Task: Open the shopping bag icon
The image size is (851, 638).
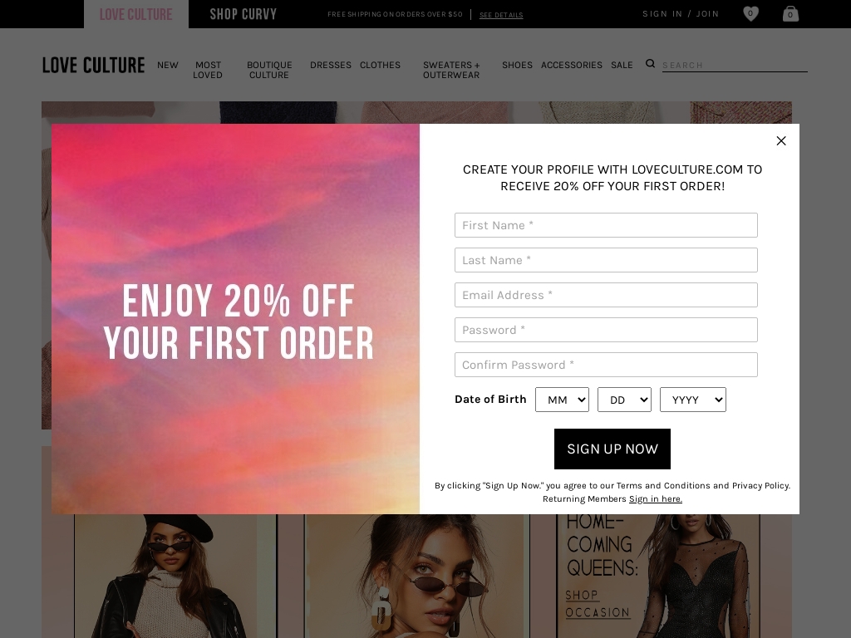Action: click(791, 13)
